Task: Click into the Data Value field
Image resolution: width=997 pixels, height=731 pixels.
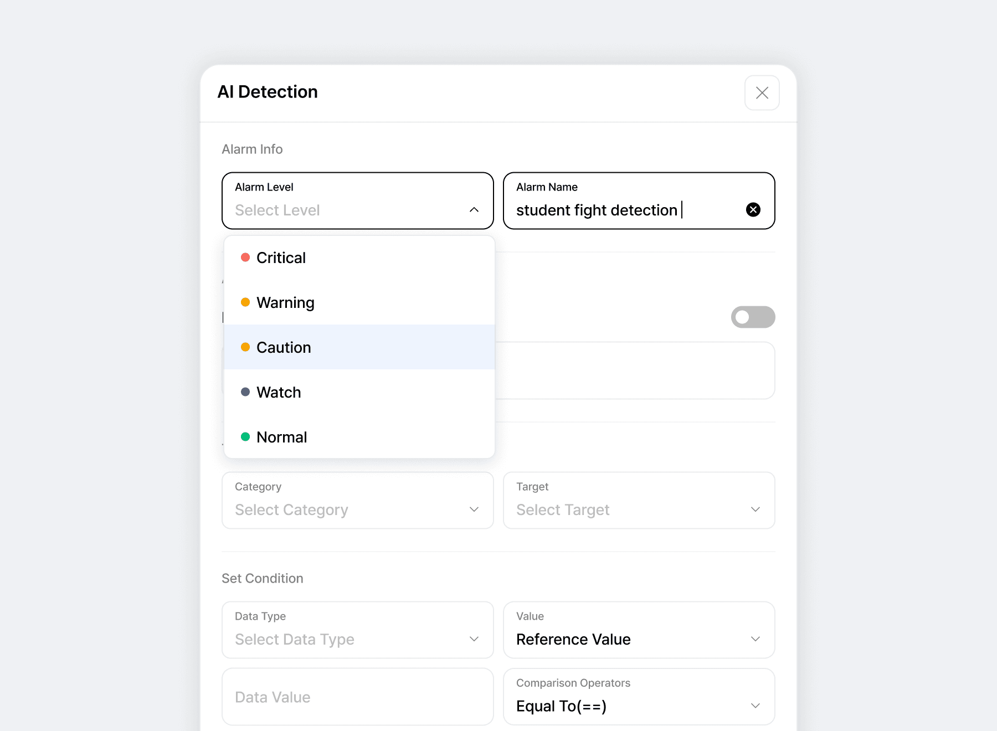Action: pyautogui.click(x=357, y=697)
